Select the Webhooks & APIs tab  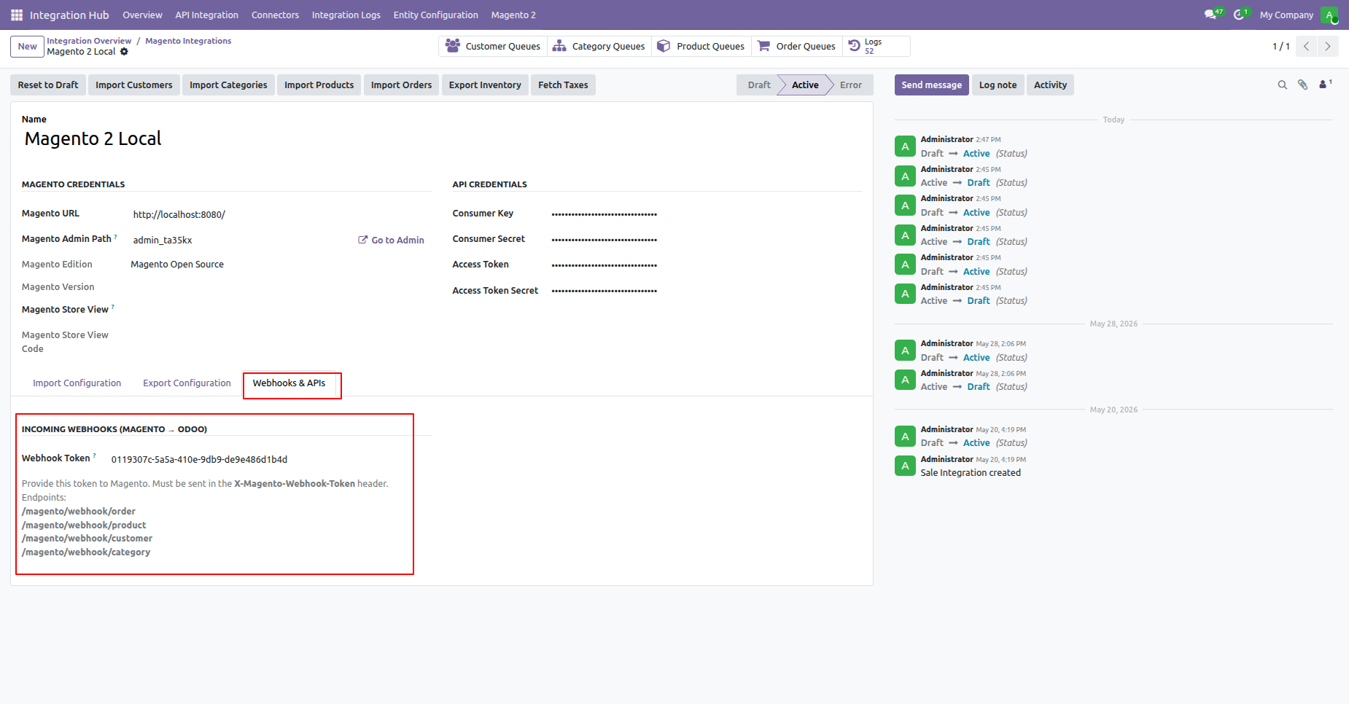click(289, 383)
